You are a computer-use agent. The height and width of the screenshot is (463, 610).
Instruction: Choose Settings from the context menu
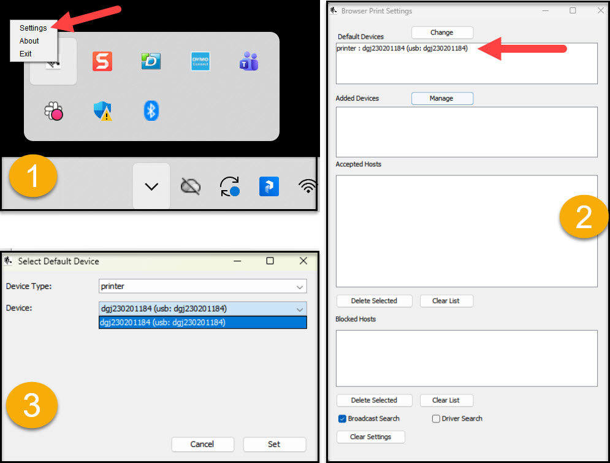(x=33, y=28)
